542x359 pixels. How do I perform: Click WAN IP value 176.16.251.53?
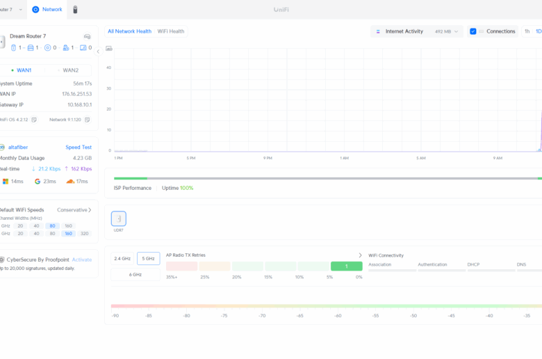(76, 94)
